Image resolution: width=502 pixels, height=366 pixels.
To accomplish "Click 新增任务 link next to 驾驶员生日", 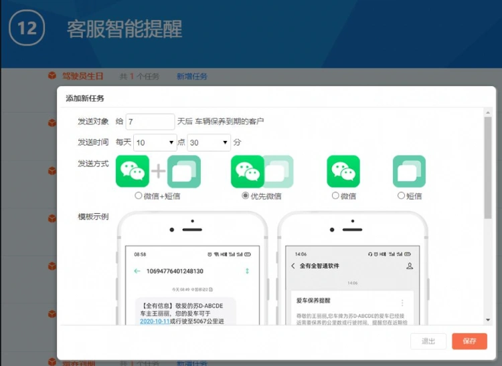I will tap(192, 76).
